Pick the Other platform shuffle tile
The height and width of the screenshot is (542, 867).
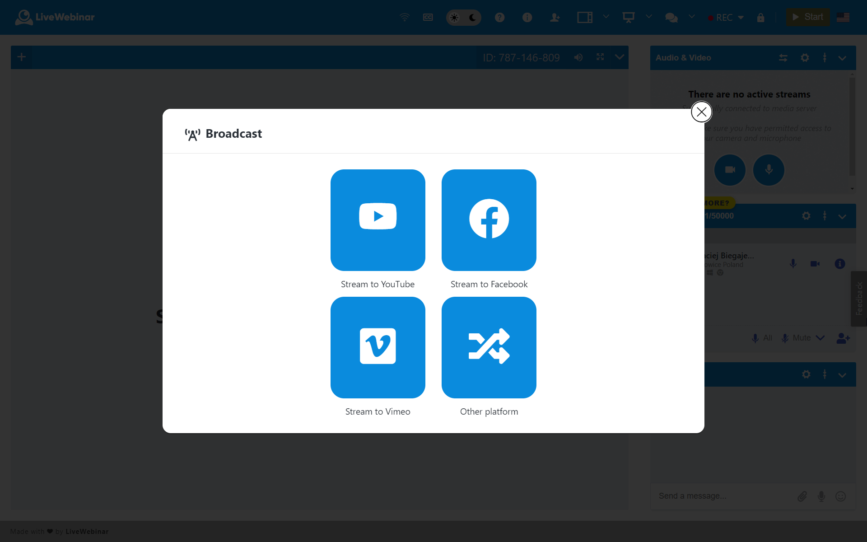pyautogui.click(x=489, y=347)
